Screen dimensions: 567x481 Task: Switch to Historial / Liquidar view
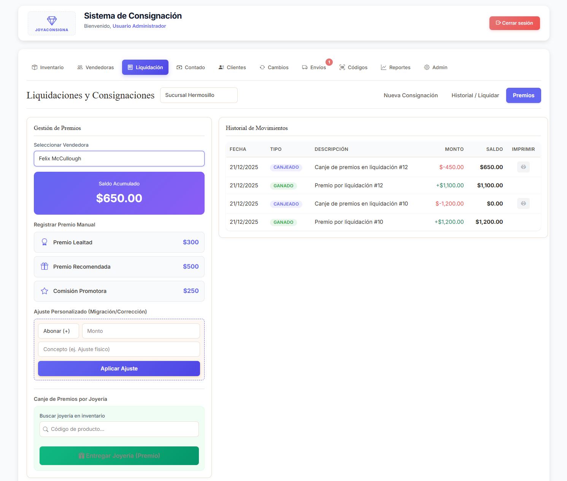tap(475, 95)
